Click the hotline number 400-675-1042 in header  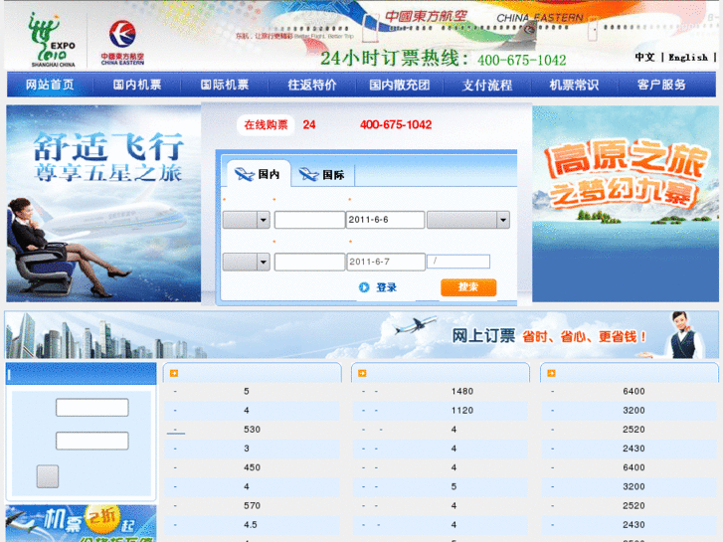click(521, 60)
